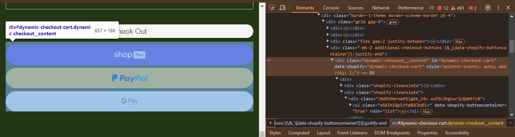
Task: Click the Check Out button
Action: (x=129, y=31)
